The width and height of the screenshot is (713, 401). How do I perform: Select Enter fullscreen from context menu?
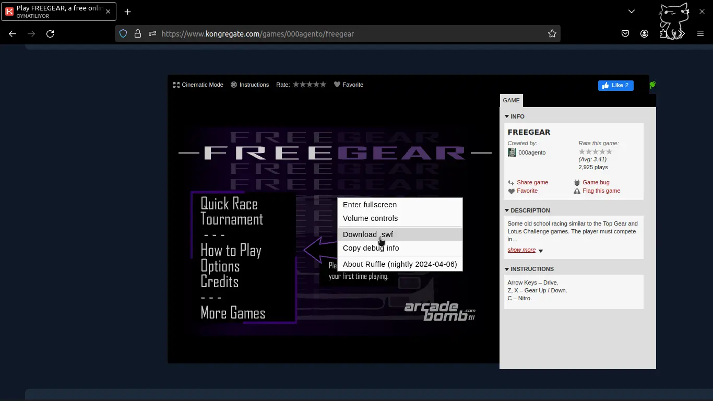coord(400,205)
